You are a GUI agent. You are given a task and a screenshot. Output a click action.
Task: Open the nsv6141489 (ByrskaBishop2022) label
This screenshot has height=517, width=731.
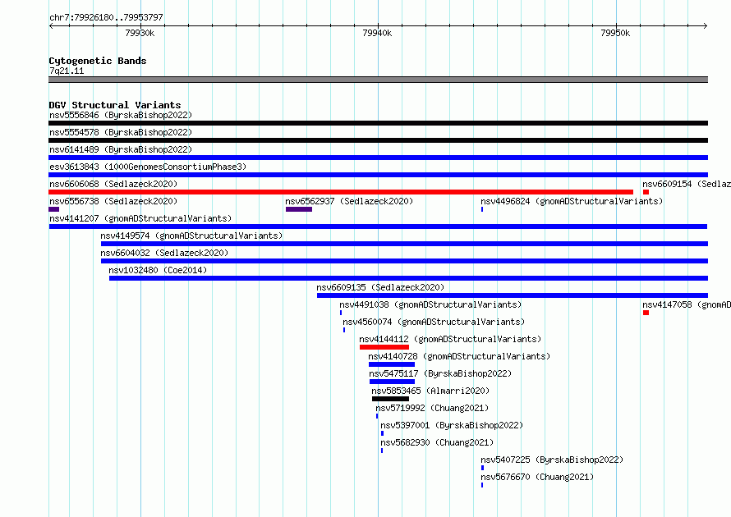point(121,149)
